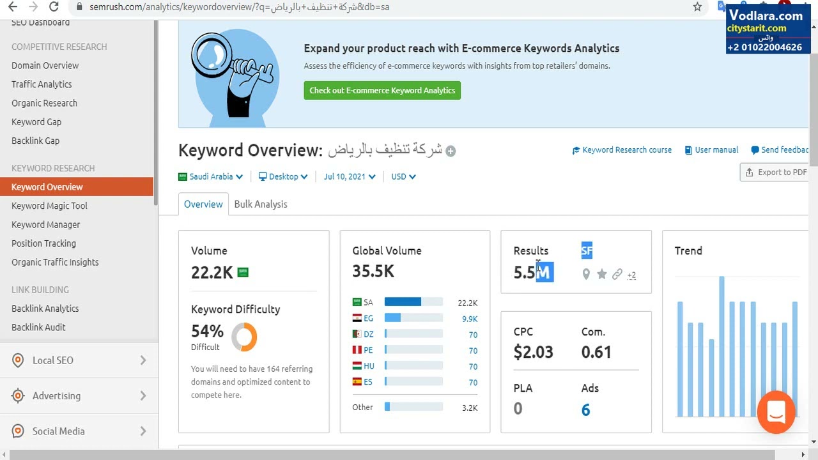Click the SA volume bar
Screen dimensions: 818x460
pos(413,302)
